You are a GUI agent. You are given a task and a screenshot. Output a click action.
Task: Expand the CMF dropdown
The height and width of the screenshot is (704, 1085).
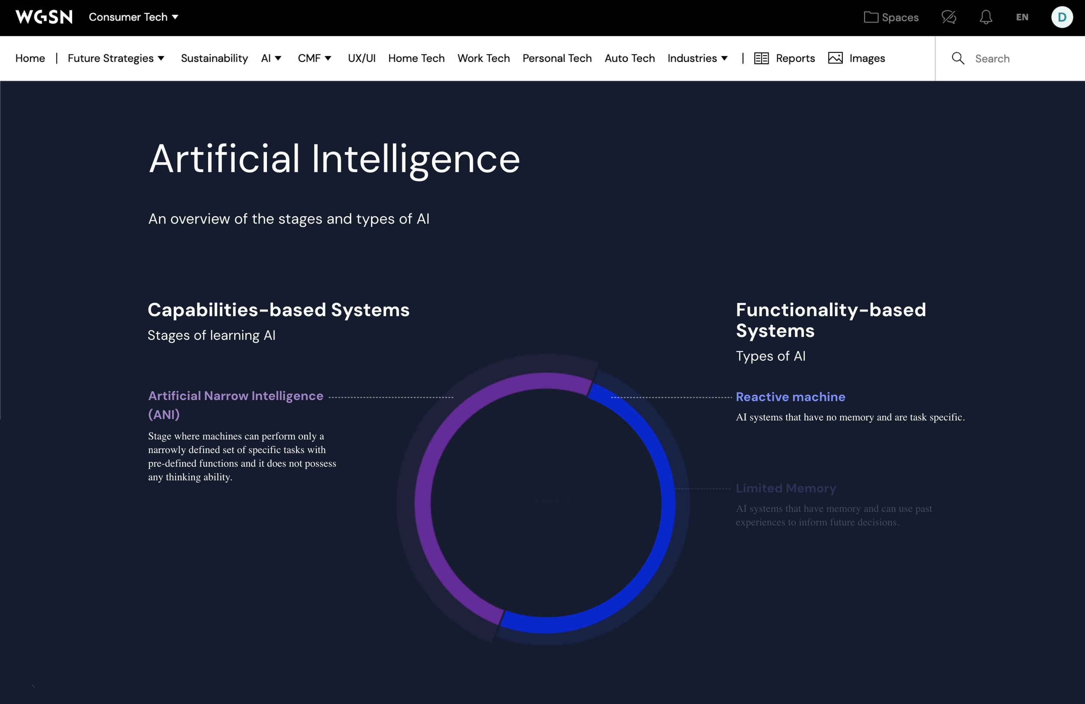[314, 58]
